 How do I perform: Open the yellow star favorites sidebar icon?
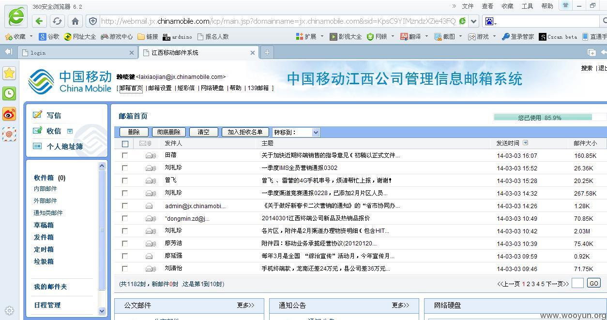(9, 73)
